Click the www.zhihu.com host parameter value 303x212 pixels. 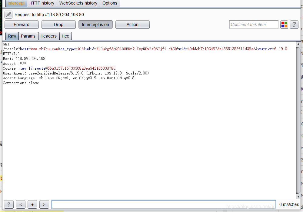coord(44,49)
